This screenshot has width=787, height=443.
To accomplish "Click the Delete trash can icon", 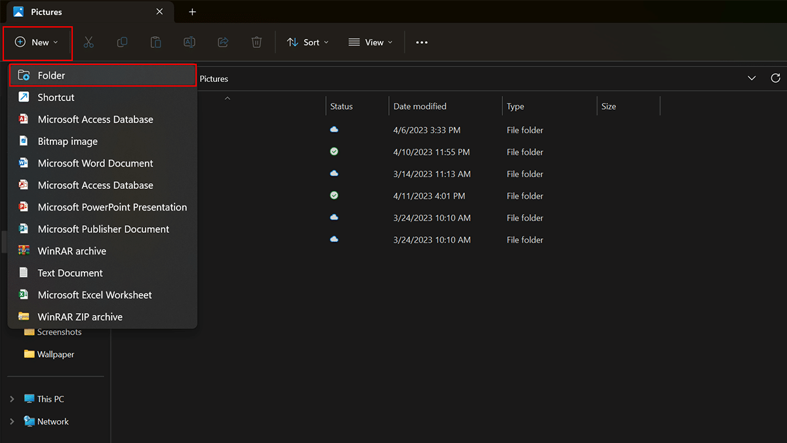I will coord(256,43).
